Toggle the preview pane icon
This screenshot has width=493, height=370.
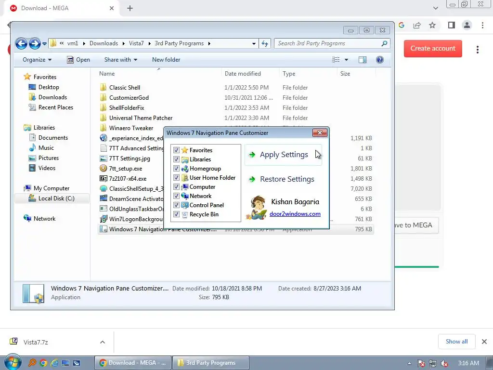pyautogui.click(x=362, y=60)
